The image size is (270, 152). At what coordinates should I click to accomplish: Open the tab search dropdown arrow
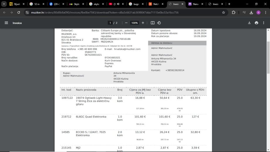[x=4, y=4]
